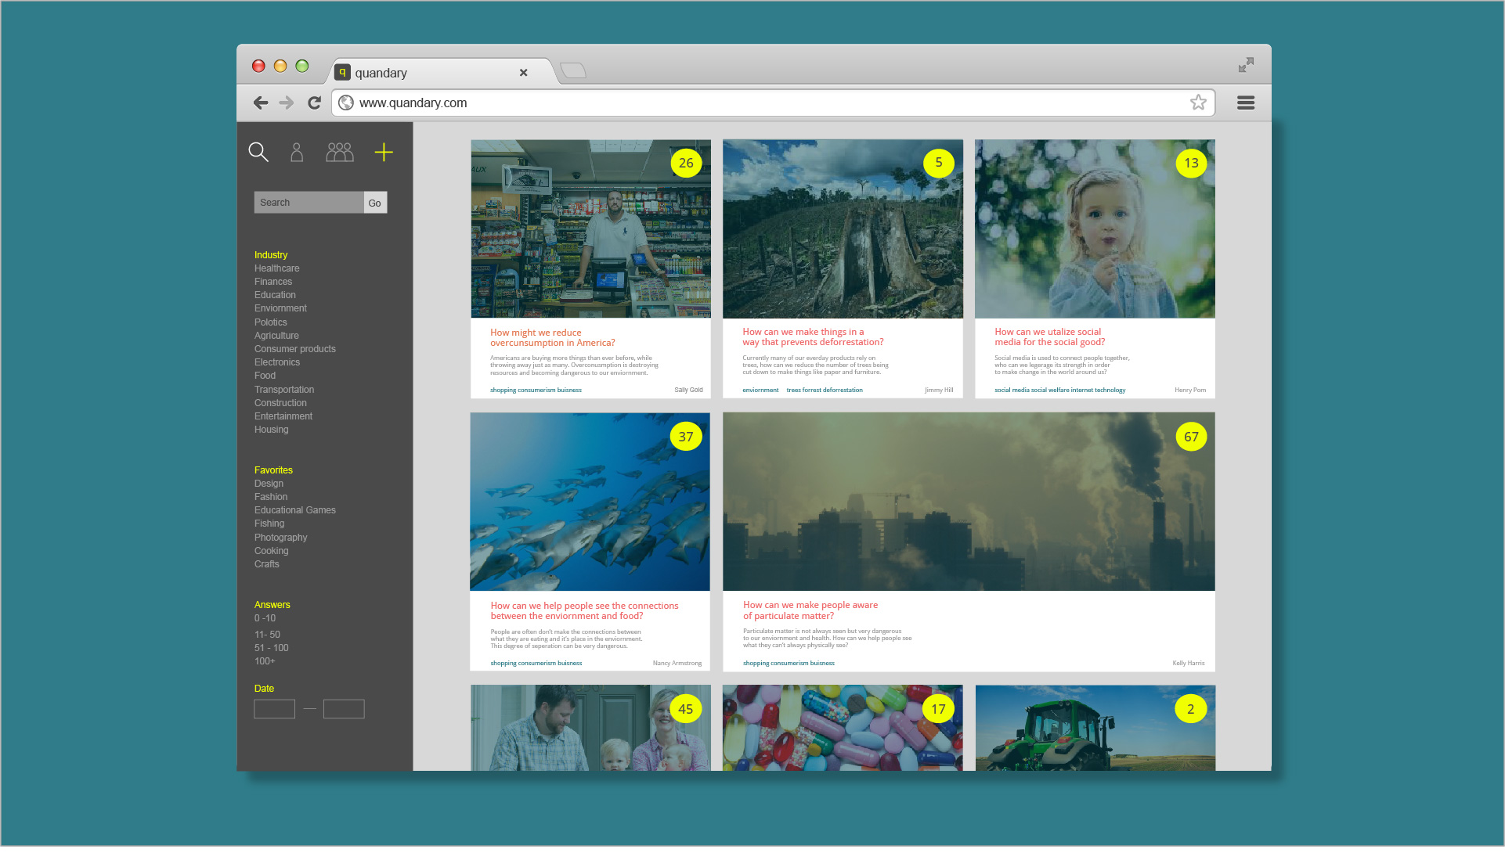This screenshot has height=853, width=1505.
Task: Select Agriculture industry filter
Action: pos(276,336)
